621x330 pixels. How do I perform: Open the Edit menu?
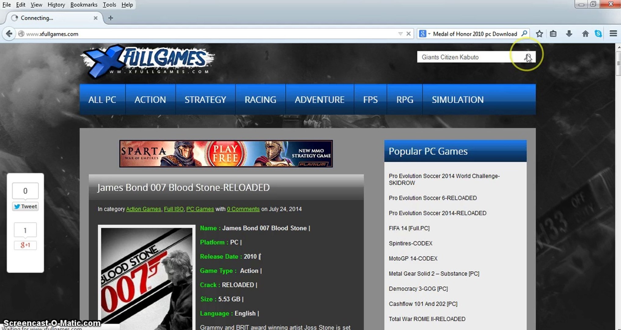click(x=20, y=5)
